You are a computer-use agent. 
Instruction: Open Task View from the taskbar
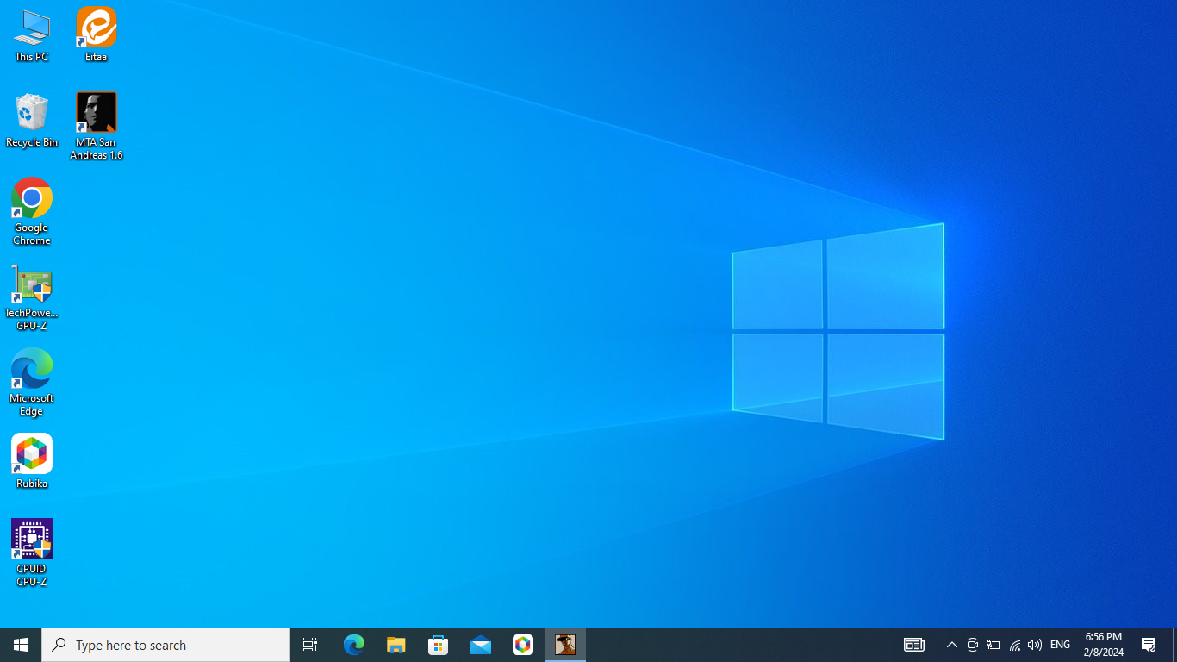pos(310,645)
